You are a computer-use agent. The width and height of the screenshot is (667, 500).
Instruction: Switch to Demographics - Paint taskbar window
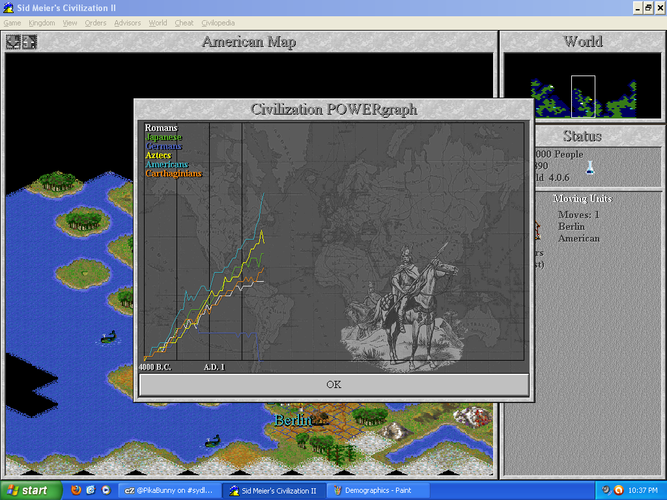pyautogui.click(x=378, y=491)
